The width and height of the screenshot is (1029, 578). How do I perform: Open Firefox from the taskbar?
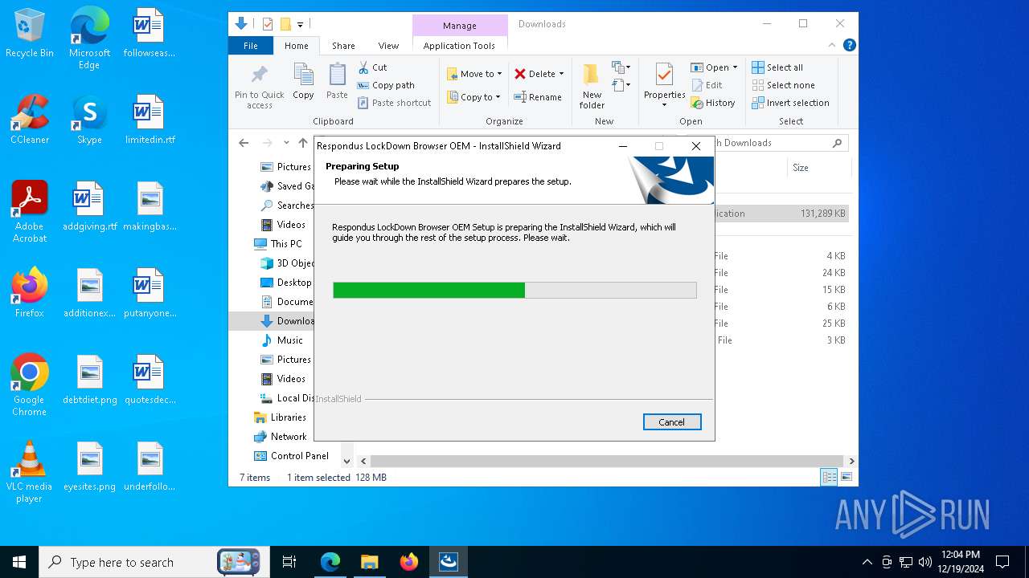pyautogui.click(x=409, y=562)
